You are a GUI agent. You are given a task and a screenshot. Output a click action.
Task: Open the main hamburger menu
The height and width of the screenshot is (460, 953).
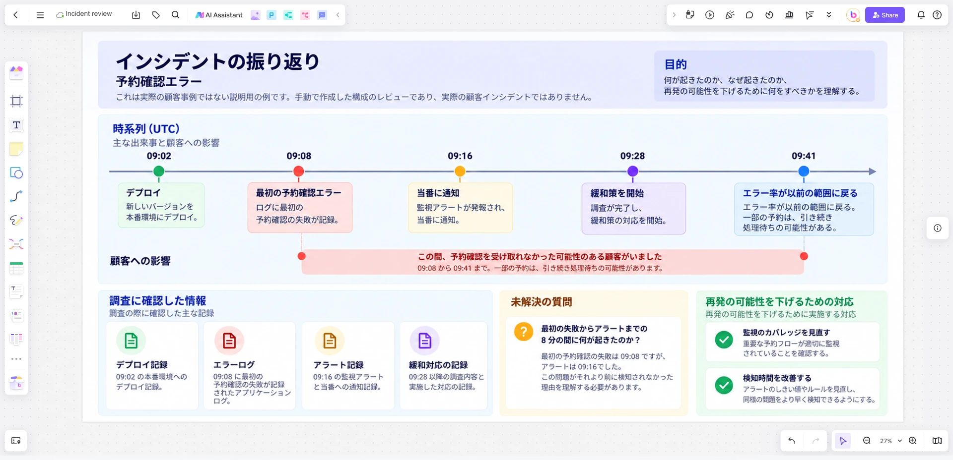click(x=40, y=15)
